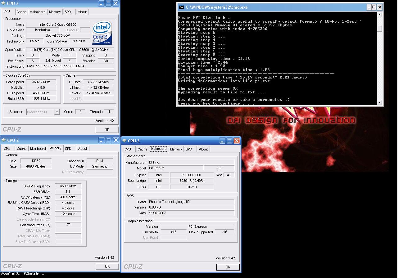
Task: Click the Level 2 cache value 2 x 4096 KBytes
Action: click(x=98, y=93)
